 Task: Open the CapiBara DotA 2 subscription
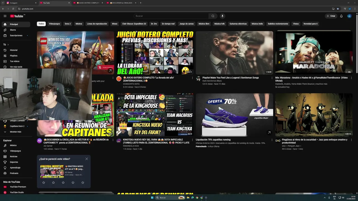coord(16,126)
